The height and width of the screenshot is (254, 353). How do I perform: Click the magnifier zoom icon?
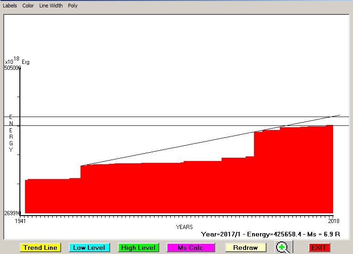283,248
